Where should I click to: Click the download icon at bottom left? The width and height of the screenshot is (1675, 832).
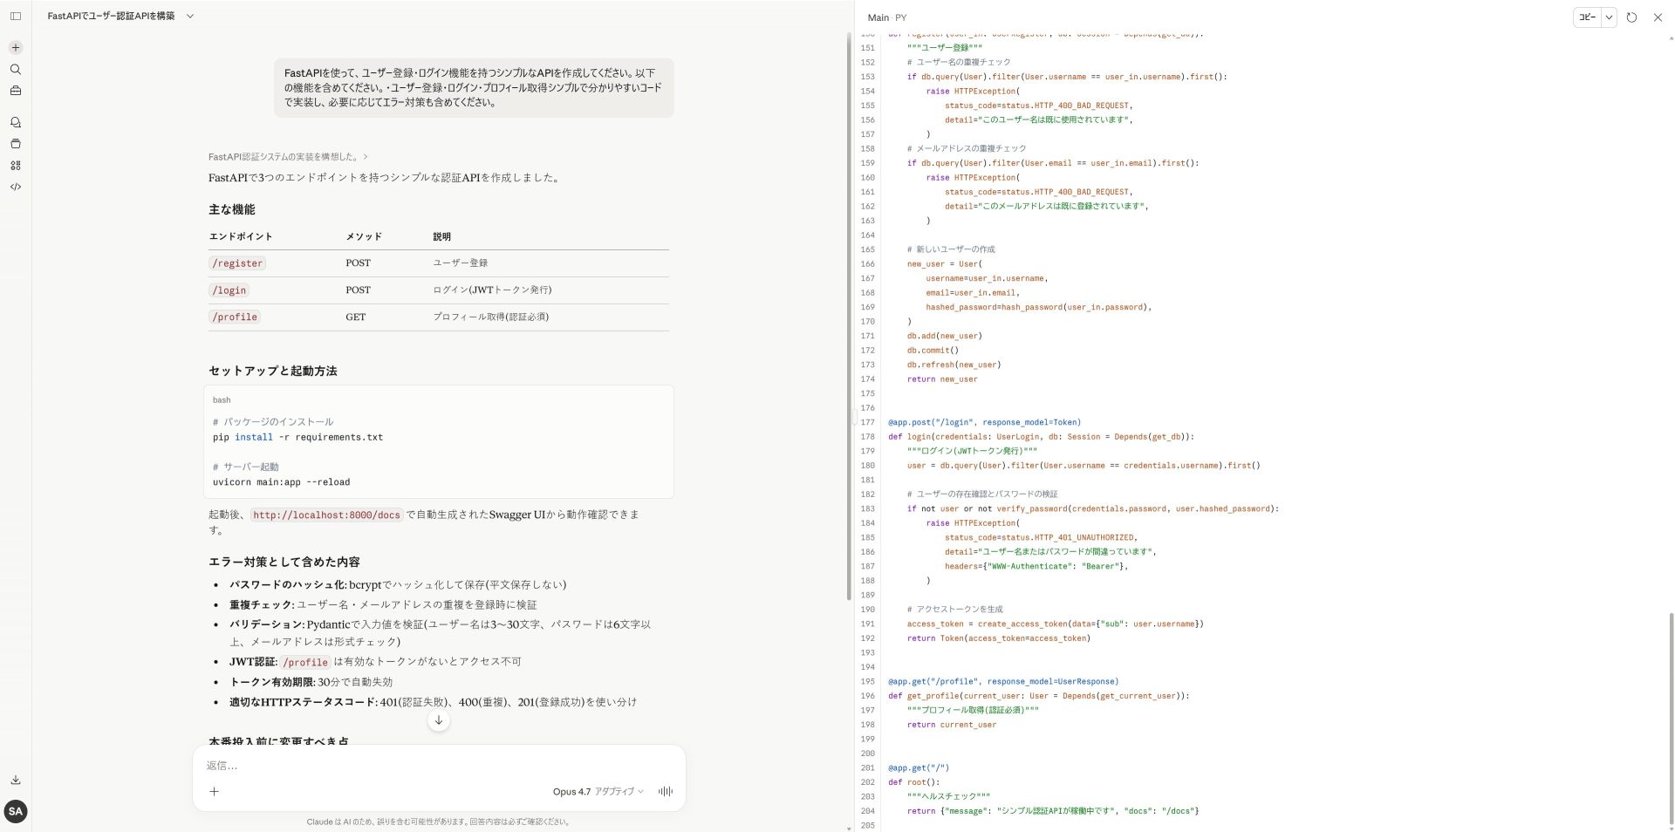coord(15,780)
